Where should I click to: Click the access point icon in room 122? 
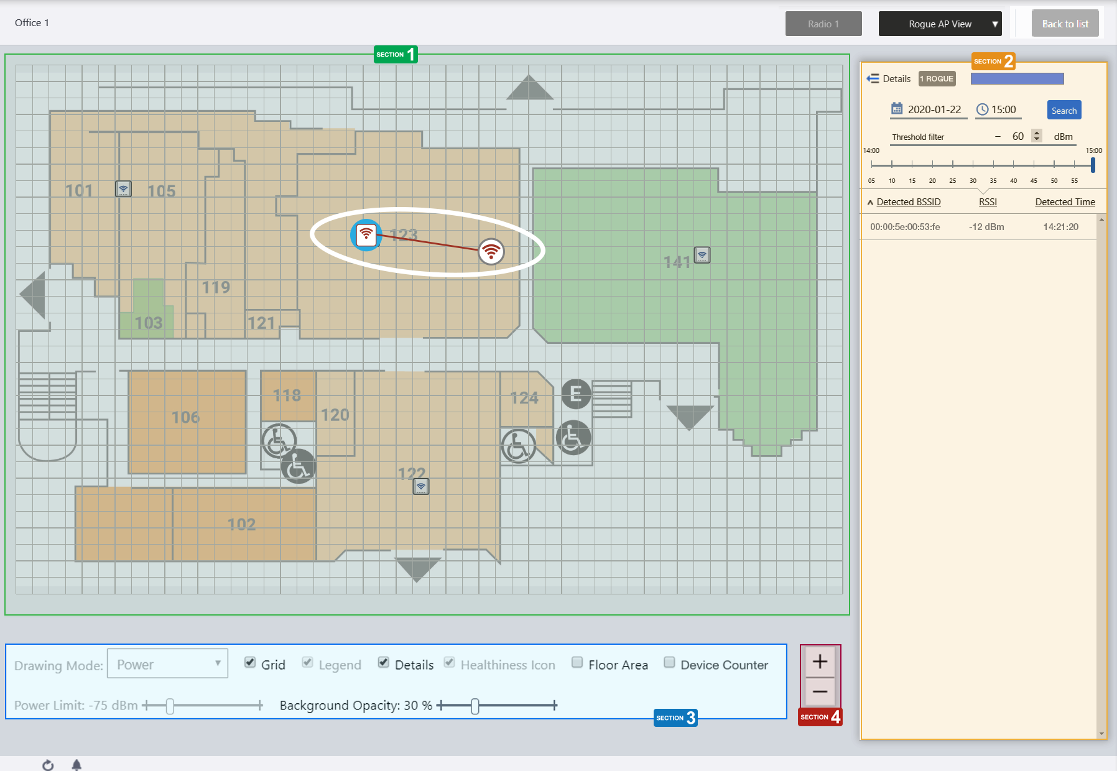coord(421,486)
